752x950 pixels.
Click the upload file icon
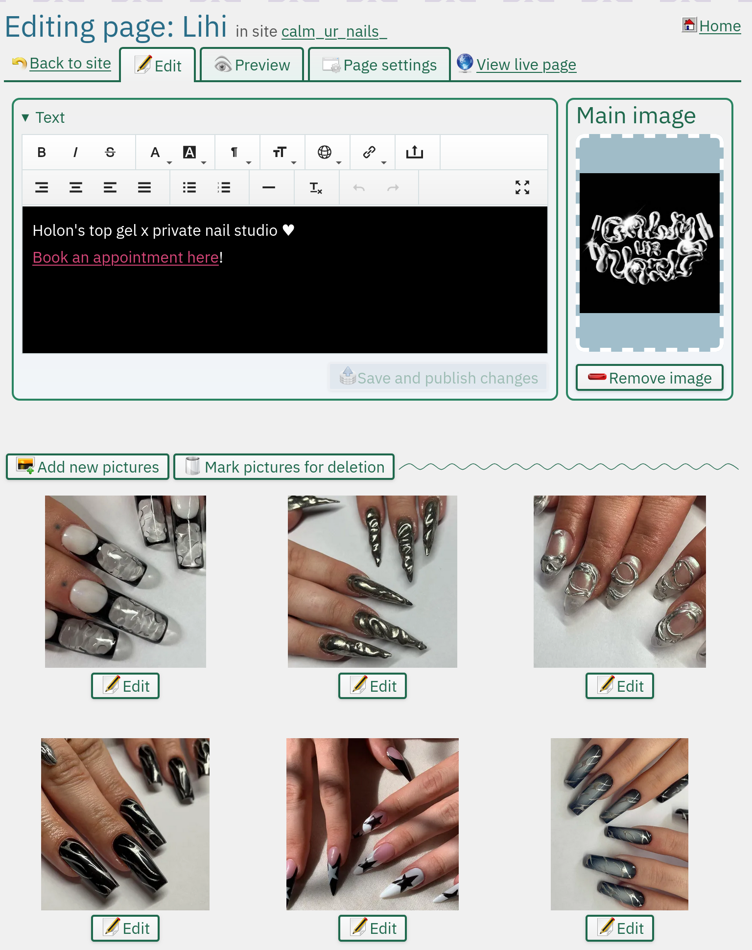coord(414,153)
